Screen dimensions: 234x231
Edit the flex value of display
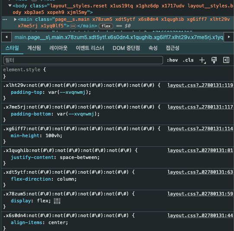(43, 201)
